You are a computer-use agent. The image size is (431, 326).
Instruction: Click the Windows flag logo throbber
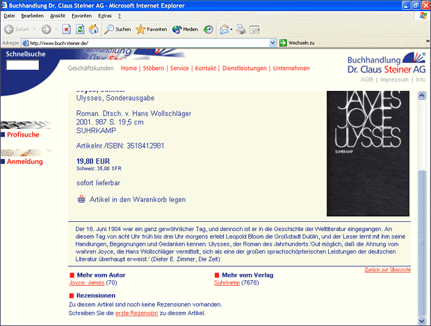coord(423,16)
